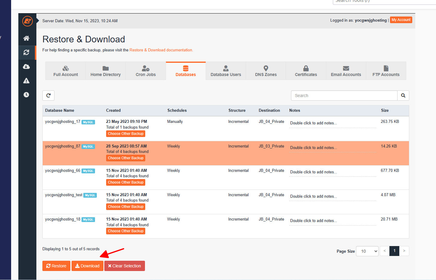The image size is (436, 280).
Task: Click the MySQL badge for yocgwsjghosting_test
Action: [90, 195]
